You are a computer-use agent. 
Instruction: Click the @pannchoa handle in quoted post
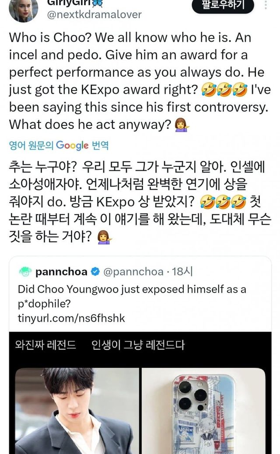click(133, 272)
